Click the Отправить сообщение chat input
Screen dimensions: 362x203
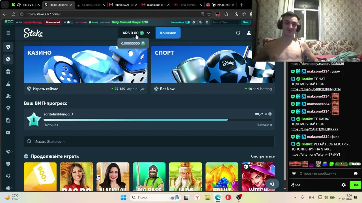[325, 173]
